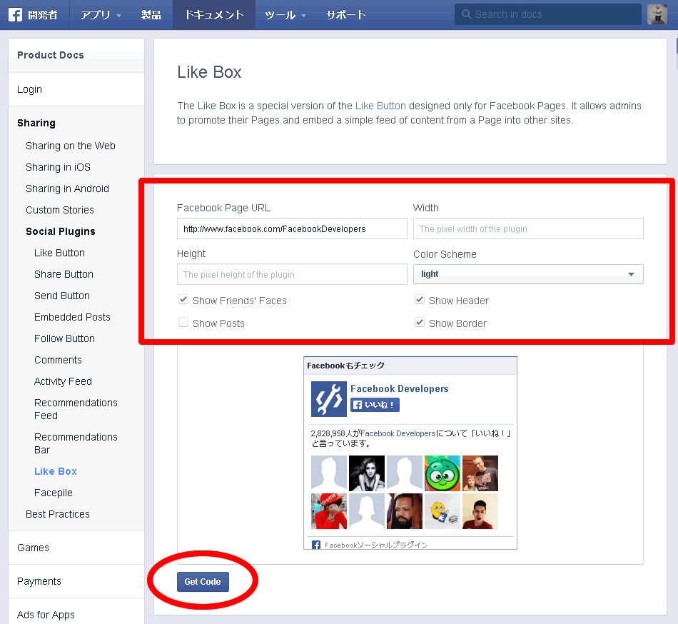Select the ドキュメント tab
Viewport: 678px width, 624px height.
click(214, 15)
